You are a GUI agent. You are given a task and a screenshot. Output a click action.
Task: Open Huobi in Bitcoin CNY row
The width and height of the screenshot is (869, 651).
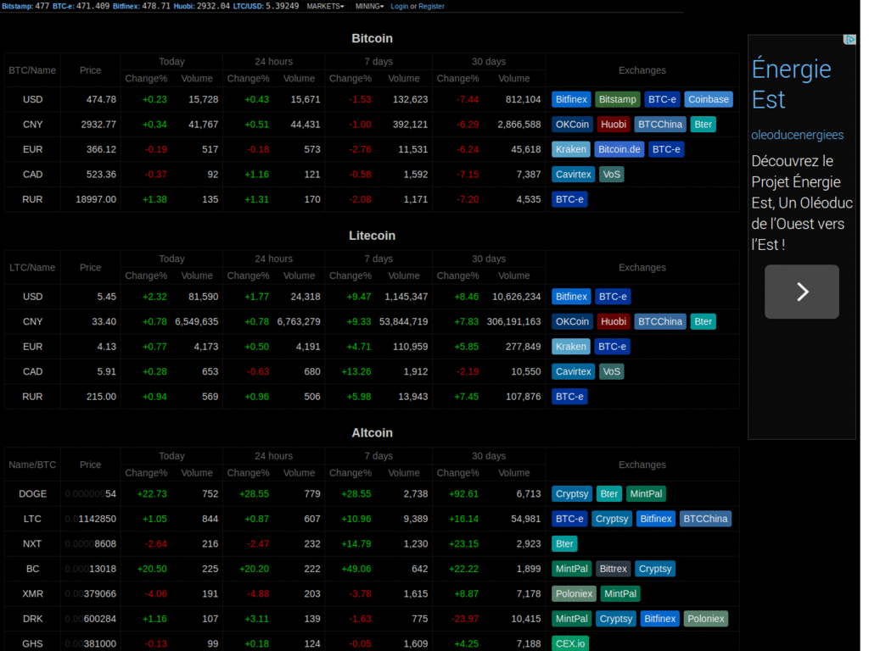coord(613,125)
